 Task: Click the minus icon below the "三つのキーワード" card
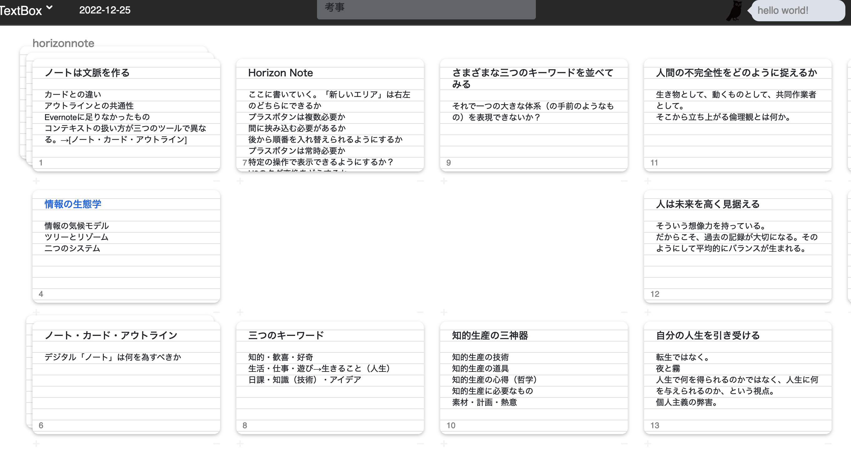[420, 444]
